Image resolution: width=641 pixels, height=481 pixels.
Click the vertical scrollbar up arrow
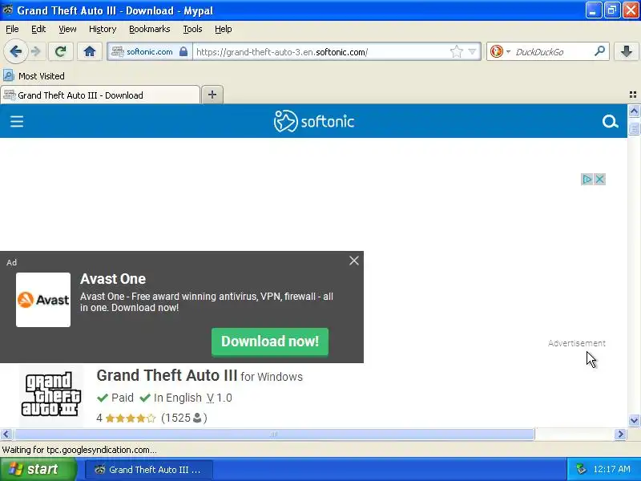tap(634, 111)
